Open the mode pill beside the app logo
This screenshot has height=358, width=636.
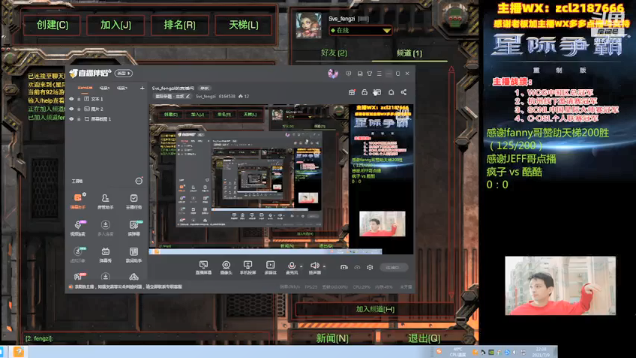coord(123,73)
